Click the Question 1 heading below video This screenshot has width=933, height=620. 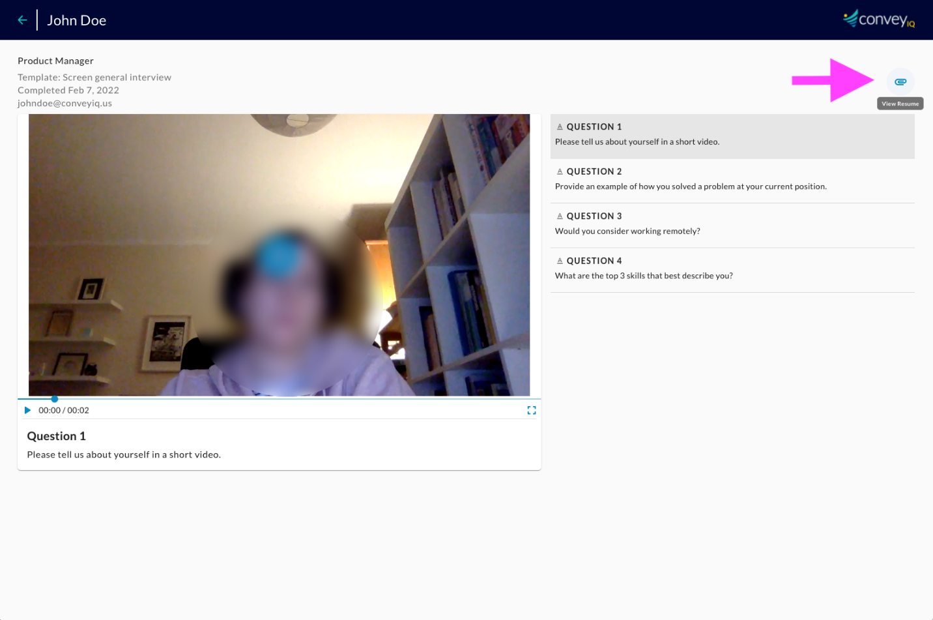(56, 436)
